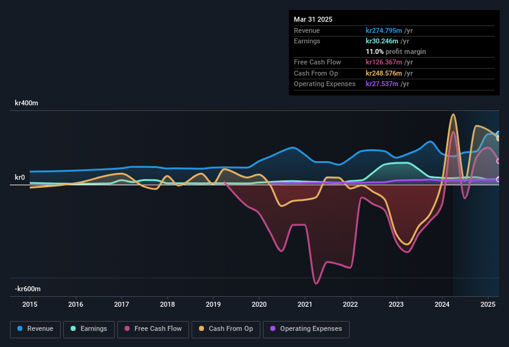Toggle the Operating Expenses legend button
This screenshot has height=347, width=509.
click(306, 330)
